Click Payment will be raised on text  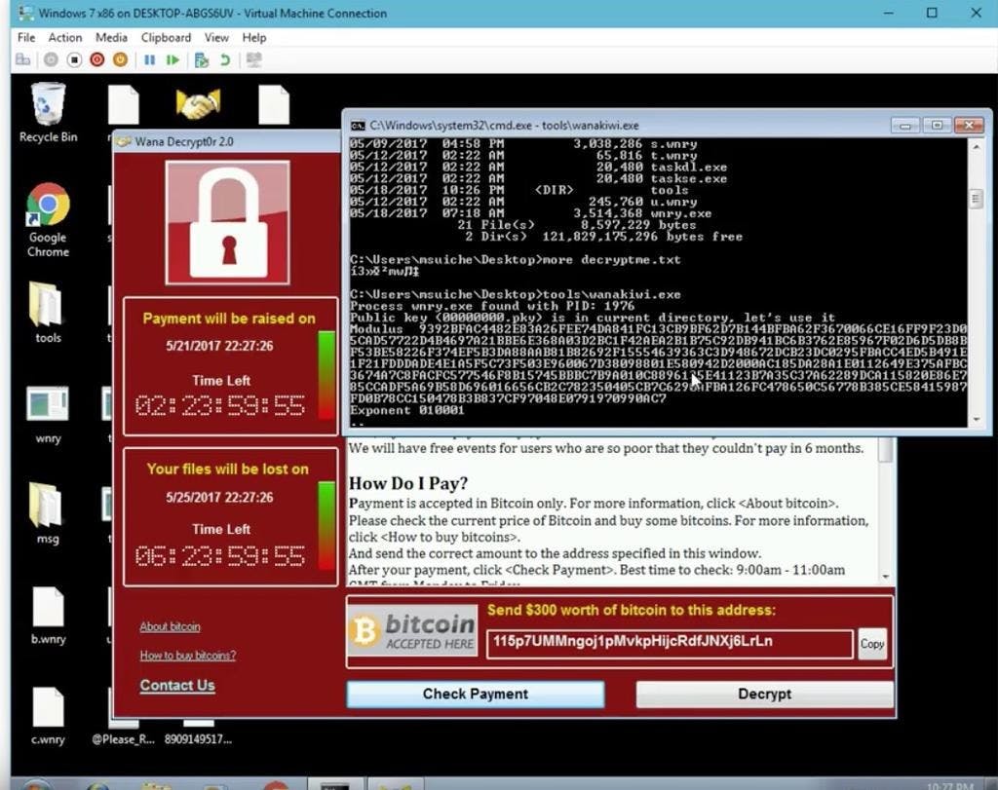[229, 319]
